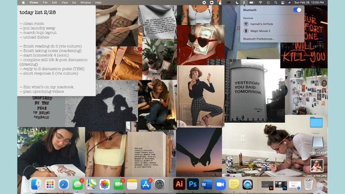Open App Store in the Dock

coord(146,184)
